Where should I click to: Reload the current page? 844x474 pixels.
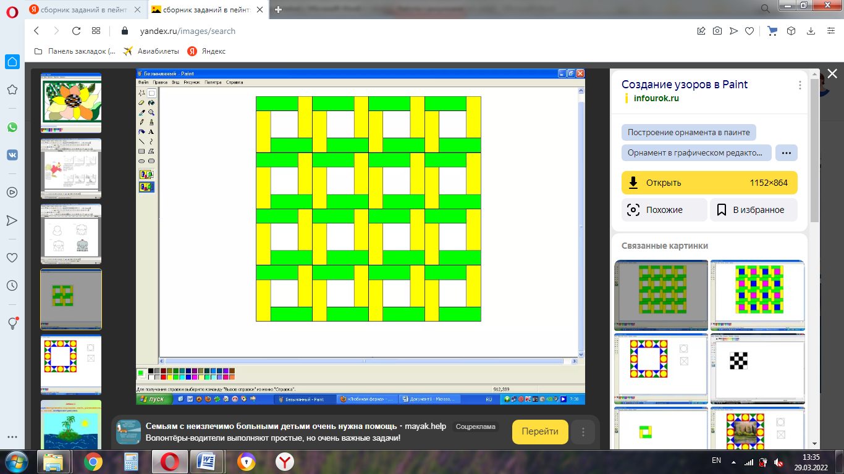click(77, 31)
